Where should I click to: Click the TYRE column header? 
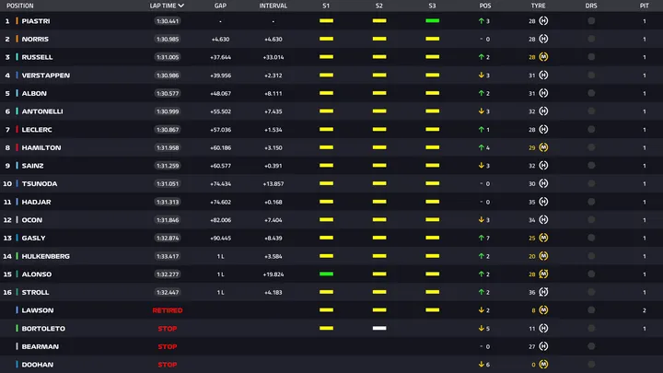tap(539, 6)
